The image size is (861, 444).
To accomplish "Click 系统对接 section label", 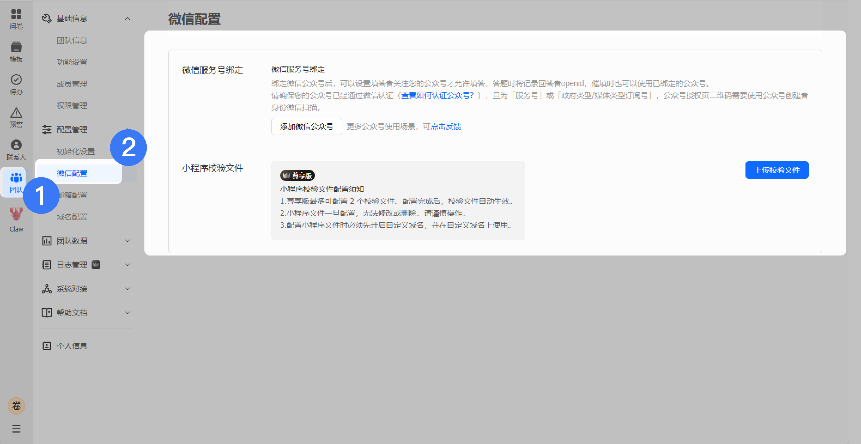I will (72, 289).
